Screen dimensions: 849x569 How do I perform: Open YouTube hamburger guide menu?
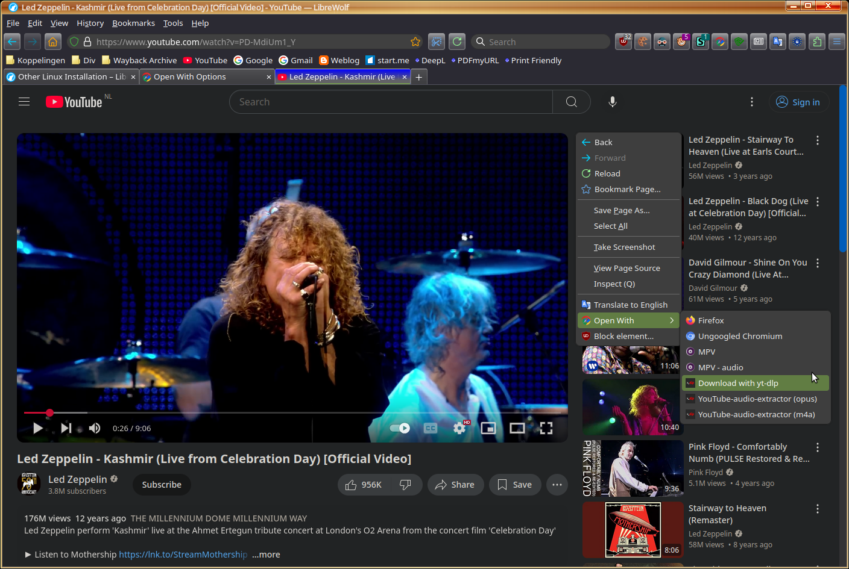(24, 102)
